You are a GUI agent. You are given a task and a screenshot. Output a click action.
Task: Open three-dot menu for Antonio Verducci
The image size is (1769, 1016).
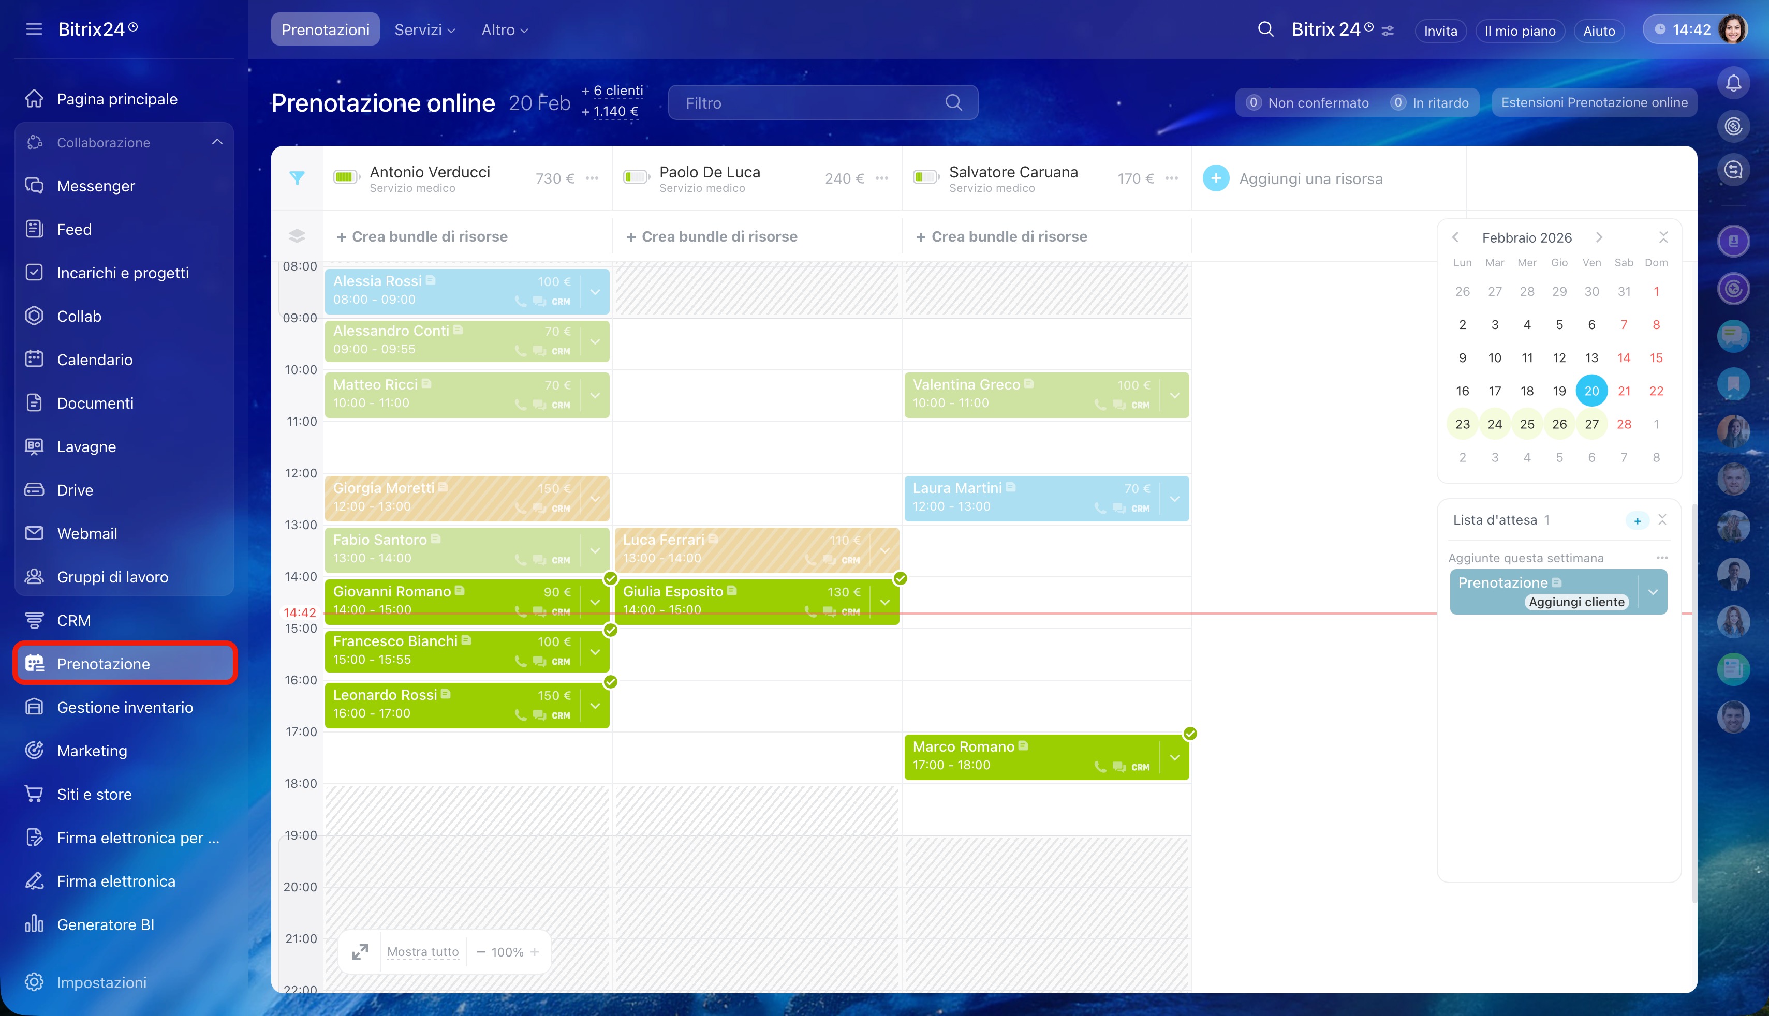(x=592, y=178)
